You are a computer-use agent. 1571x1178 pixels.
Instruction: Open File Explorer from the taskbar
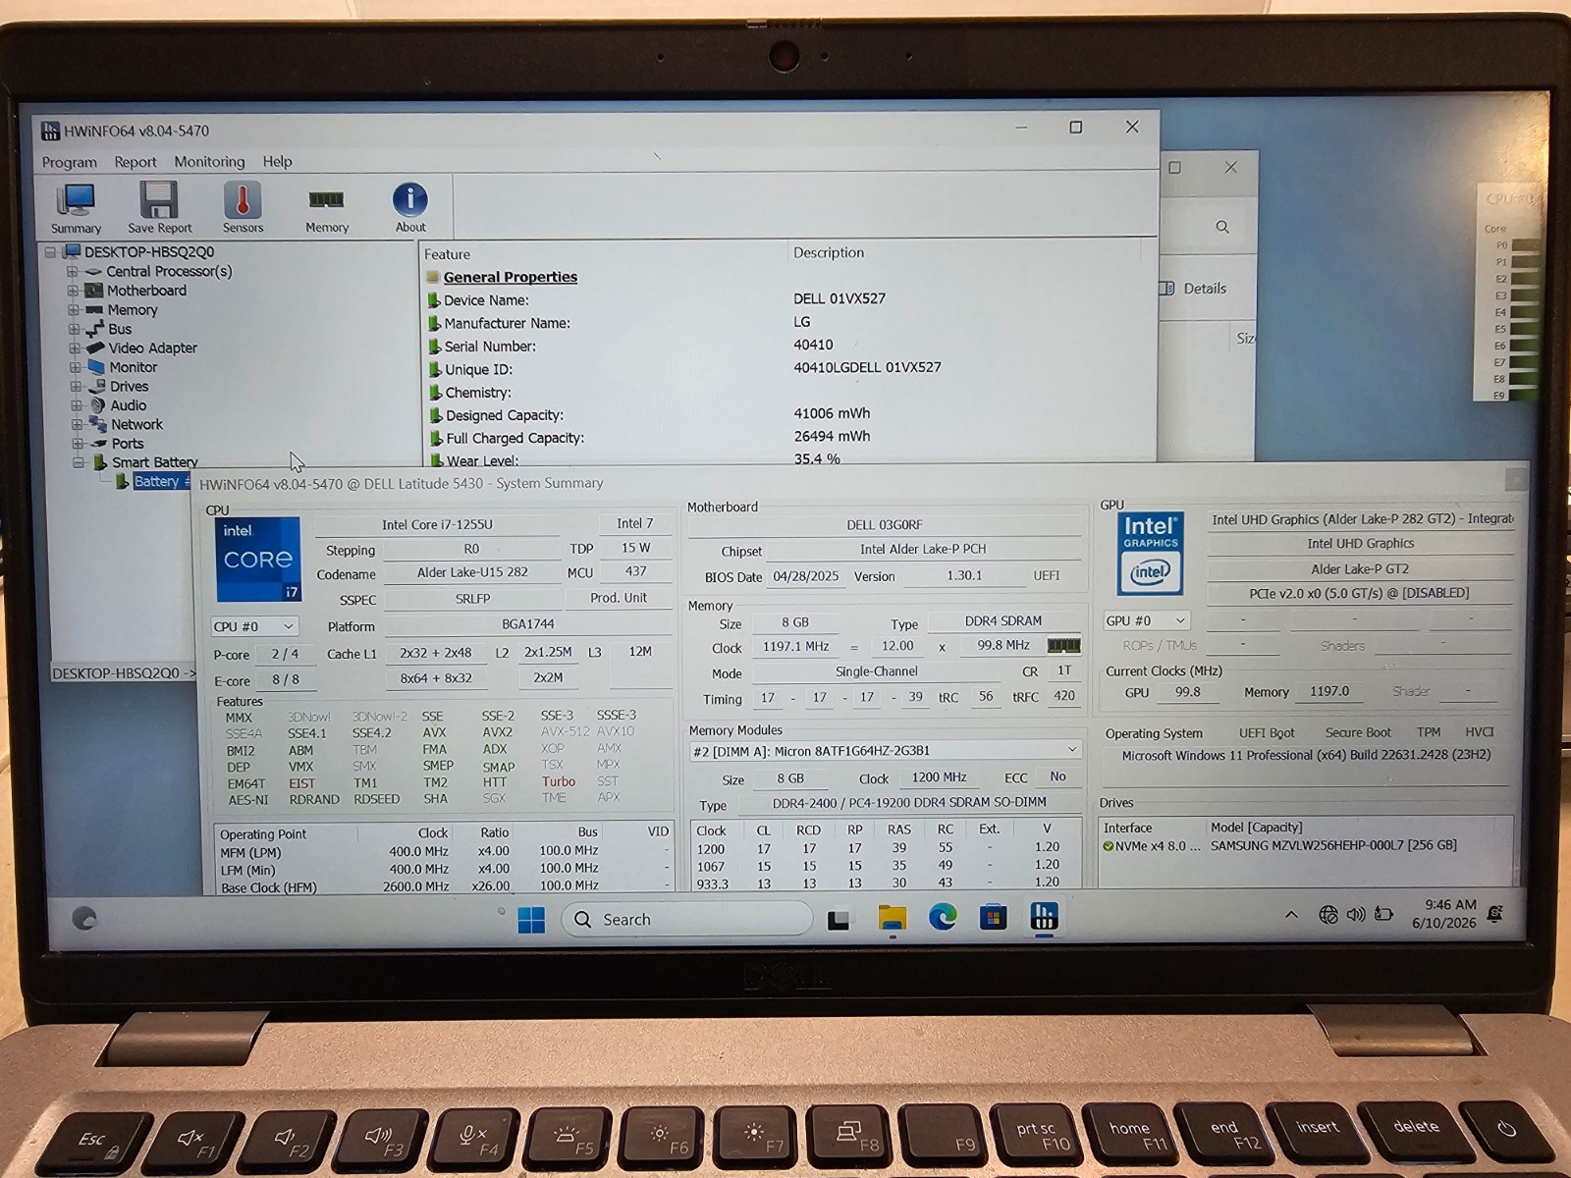892,919
